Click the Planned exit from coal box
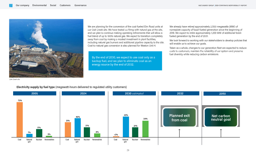Screen dimensions: 256x155 (179, 118)
